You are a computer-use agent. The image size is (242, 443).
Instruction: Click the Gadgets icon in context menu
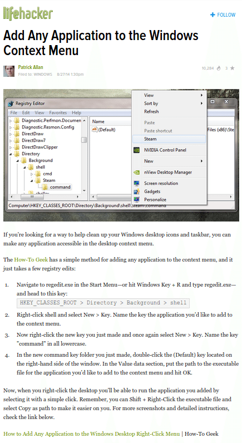pyautogui.click(x=136, y=191)
